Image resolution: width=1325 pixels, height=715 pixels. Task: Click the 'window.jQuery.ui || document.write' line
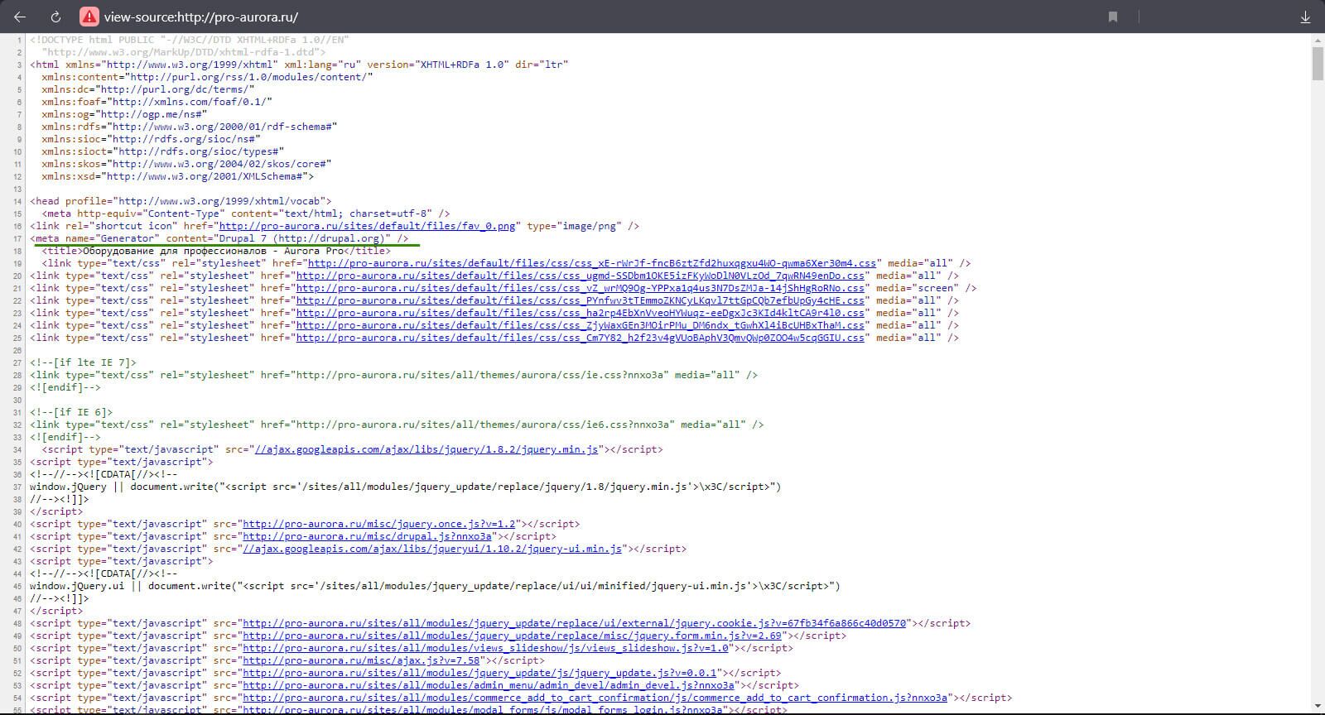[435, 586]
